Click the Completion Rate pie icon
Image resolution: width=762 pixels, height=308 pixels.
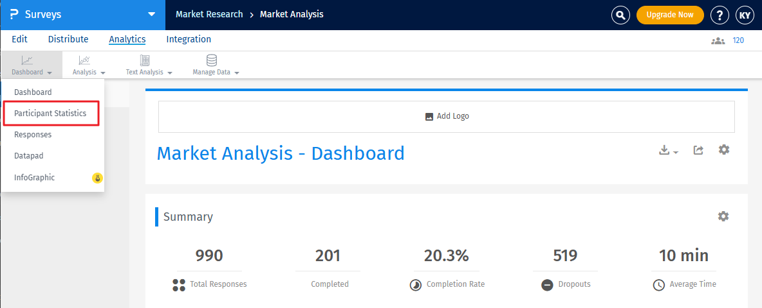point(416,285)
